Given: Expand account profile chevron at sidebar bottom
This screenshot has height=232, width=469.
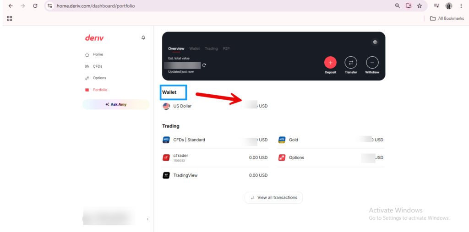Looking at the screenshot, I should coord(147,219).
